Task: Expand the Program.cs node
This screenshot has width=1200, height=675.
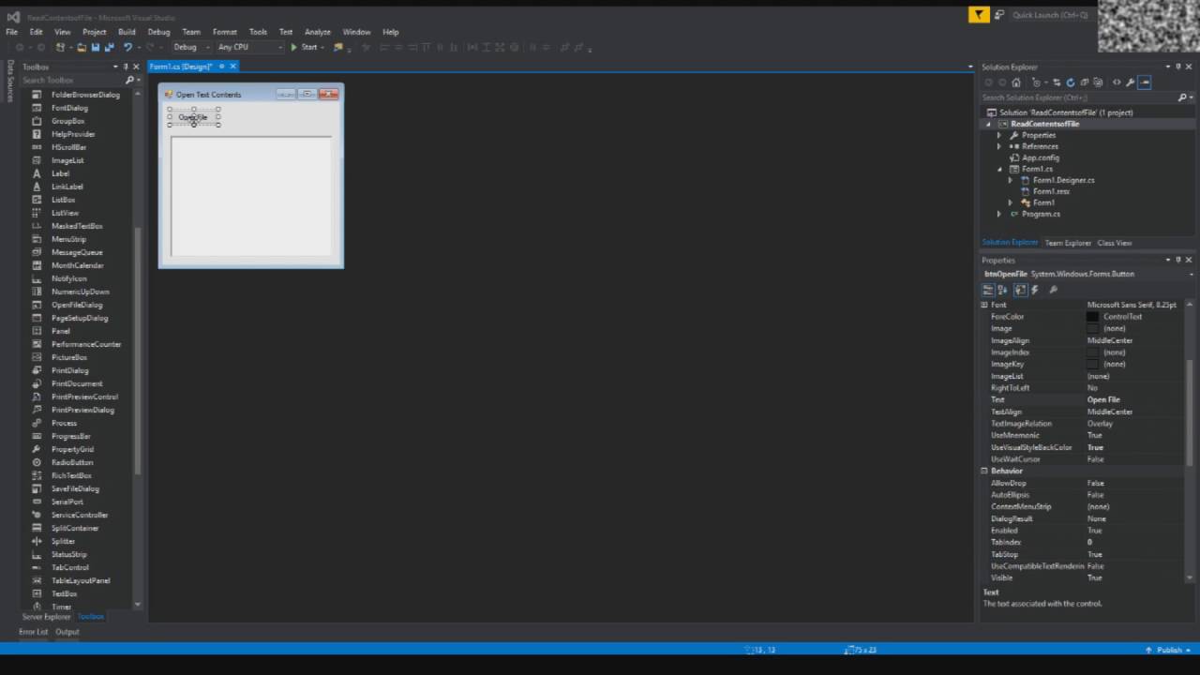Action: tap(999, 214)
